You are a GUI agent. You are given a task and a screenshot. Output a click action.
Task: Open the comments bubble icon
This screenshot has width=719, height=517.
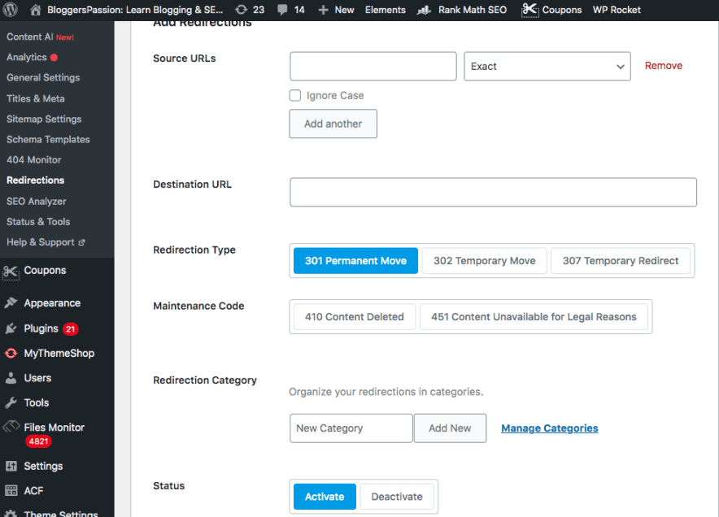pos(282,10)
